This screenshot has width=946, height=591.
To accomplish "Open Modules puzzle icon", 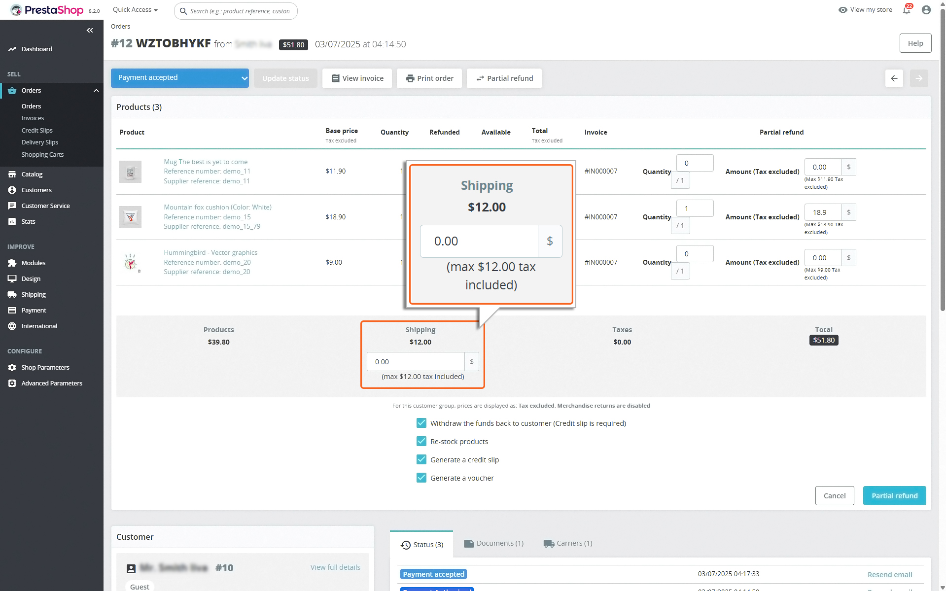I will pyautogui.click(x=12, y=263).
